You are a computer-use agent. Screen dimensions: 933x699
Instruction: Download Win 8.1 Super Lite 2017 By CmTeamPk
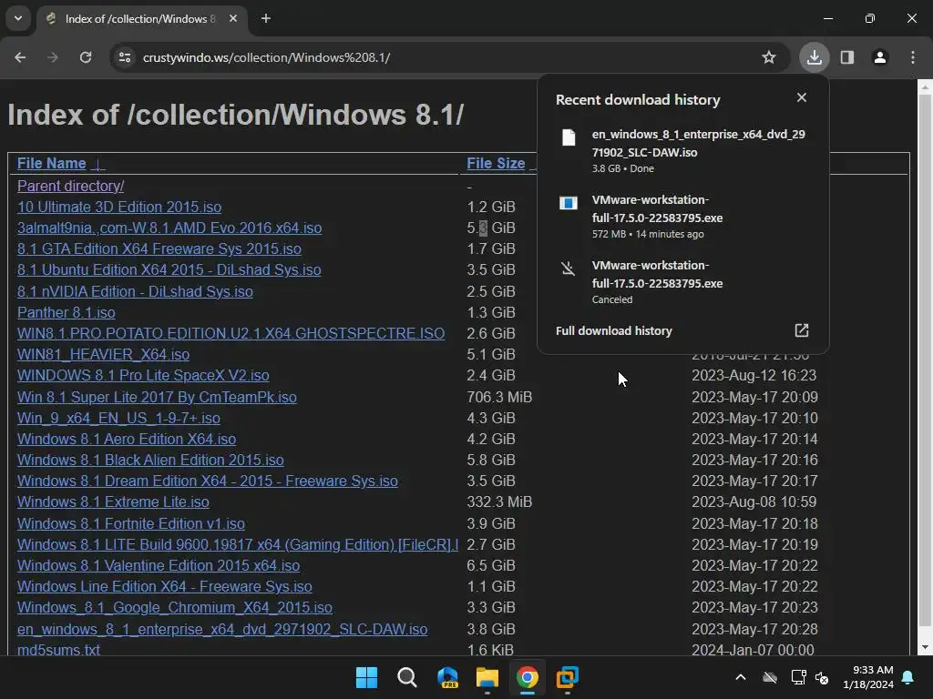(x=157, y=397)
